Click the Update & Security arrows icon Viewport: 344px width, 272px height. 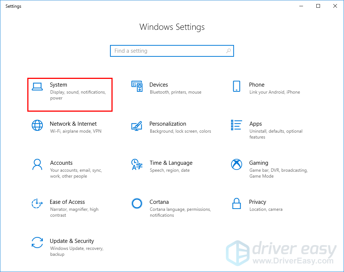coord(37,243)
